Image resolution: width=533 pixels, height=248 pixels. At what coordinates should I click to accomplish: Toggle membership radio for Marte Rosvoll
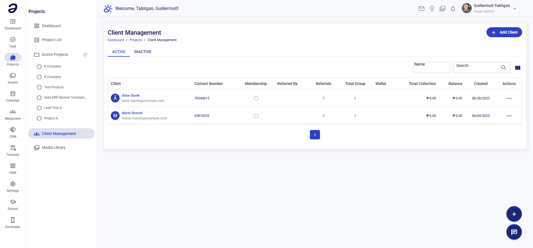click(256, 116)
